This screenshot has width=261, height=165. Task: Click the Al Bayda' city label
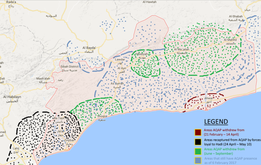(x=89, y=47)
